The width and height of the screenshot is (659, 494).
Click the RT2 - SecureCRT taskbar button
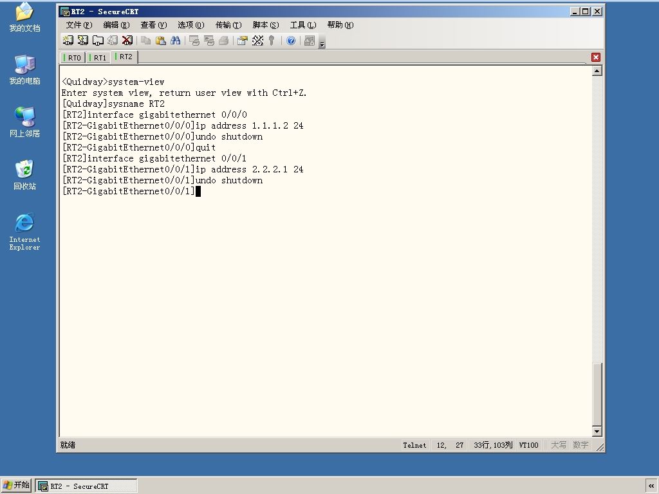coord(86,486)
